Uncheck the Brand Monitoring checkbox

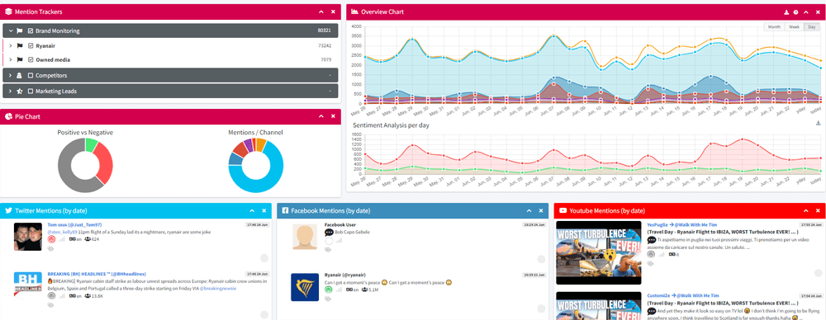coord(31,31)
